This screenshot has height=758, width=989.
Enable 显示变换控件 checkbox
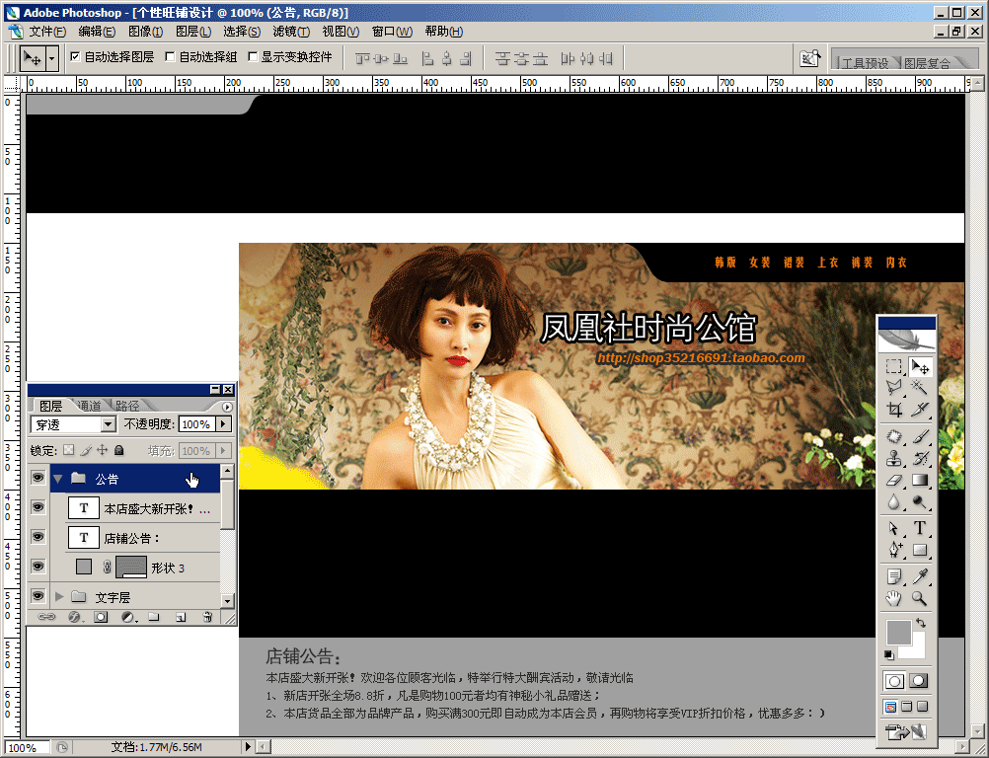tap(253, 57)
